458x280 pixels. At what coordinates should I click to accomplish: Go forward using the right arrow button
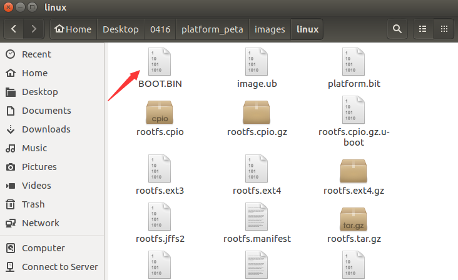(x=34, y=29)
